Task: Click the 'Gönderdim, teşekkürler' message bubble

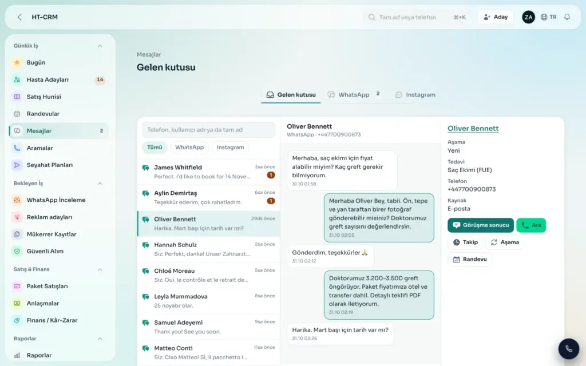Action: click(x=330, y=256)
